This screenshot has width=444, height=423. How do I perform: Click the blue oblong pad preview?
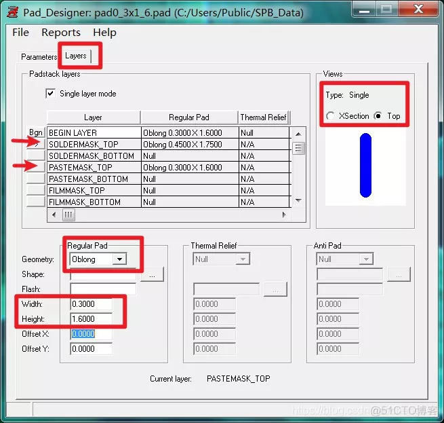[365, 166]
